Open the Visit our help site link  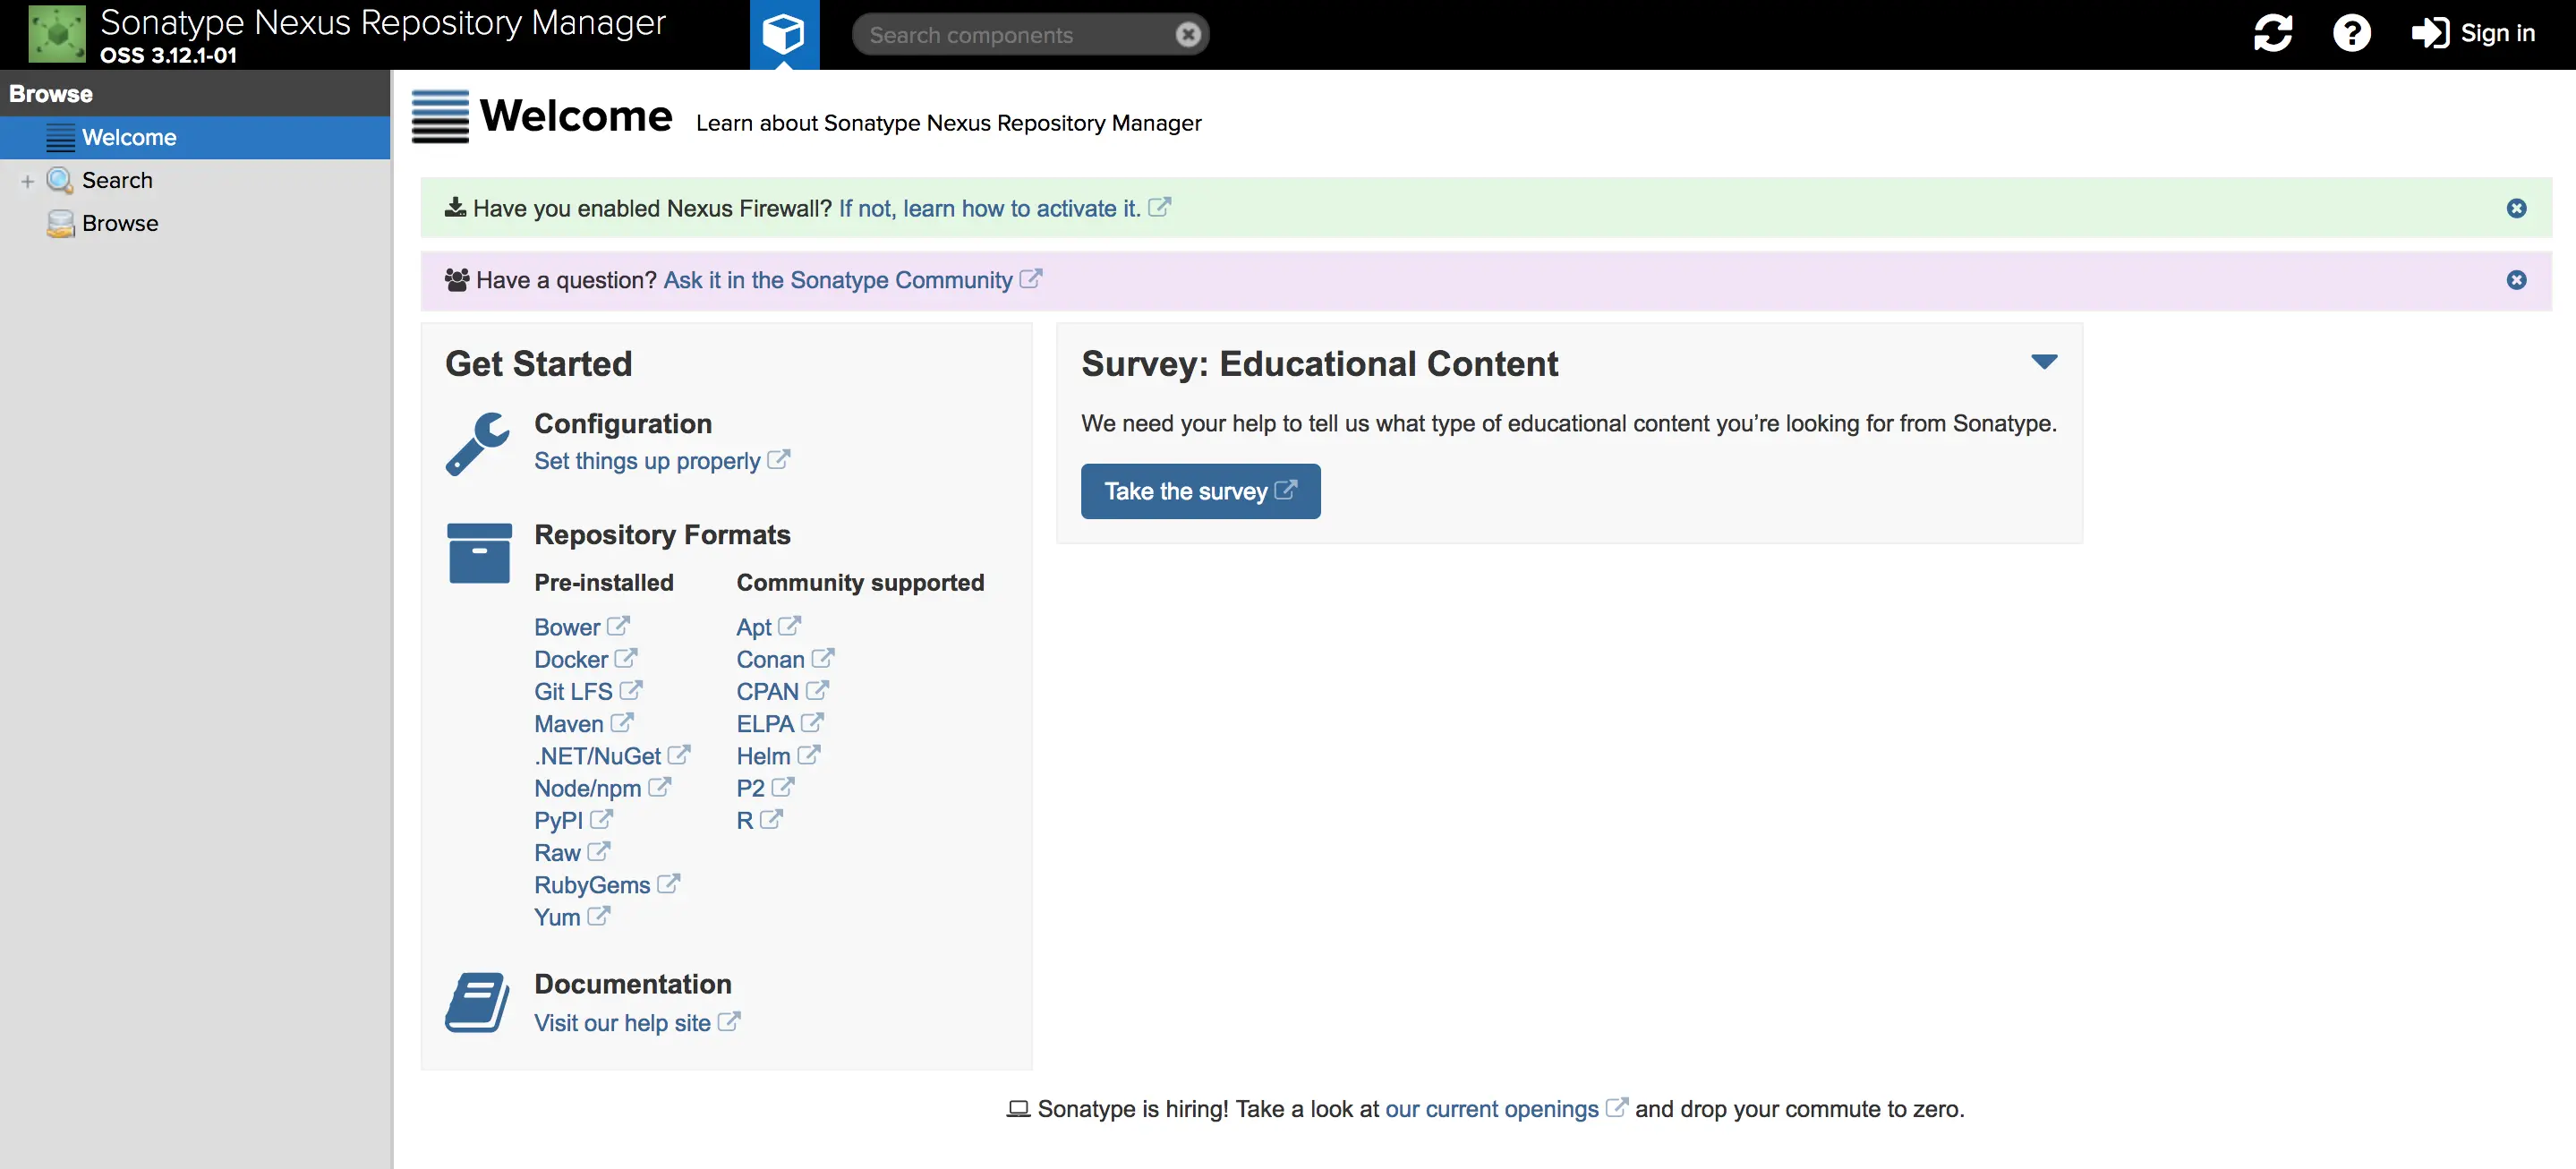(622, 1023)
